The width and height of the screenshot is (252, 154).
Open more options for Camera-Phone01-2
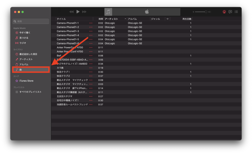point(91,27)
